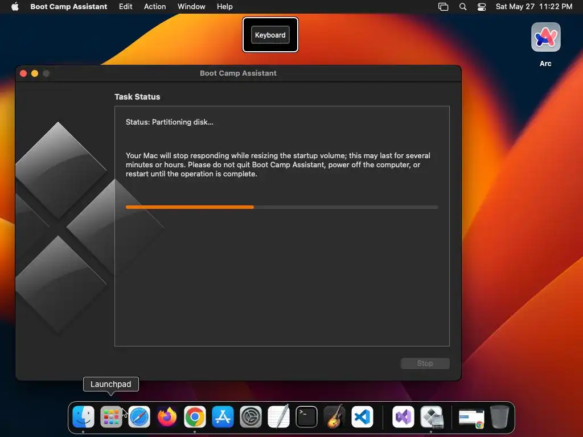This screenshot has width=583, height=437.
Task: Open the Action menu
Action: click(155, 7)
